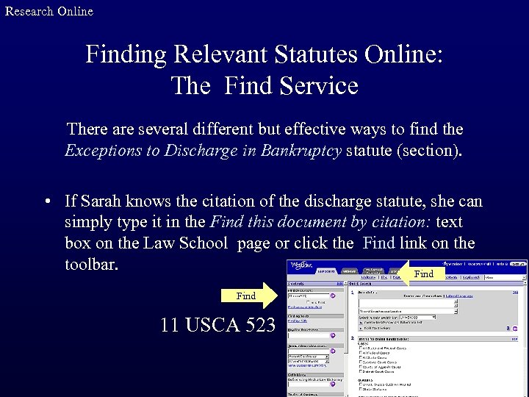Open the Recent Databases dropdown
The width and height of the screenshot is (529, 397).
coord(309,357)
